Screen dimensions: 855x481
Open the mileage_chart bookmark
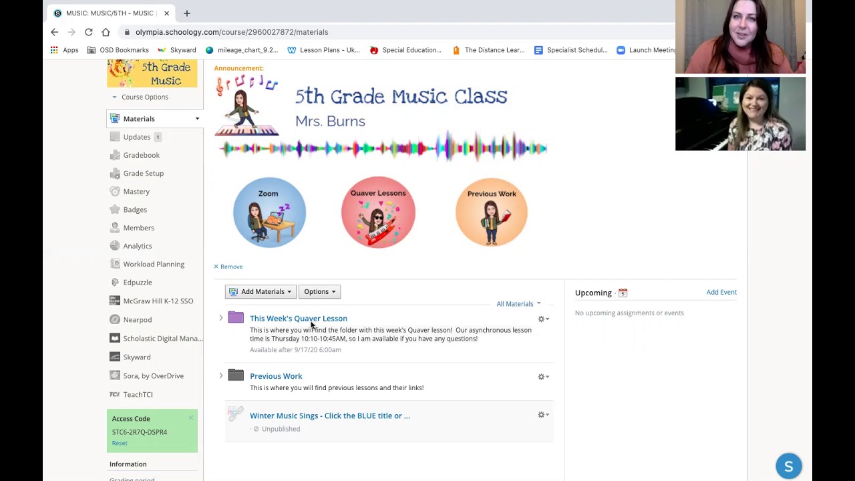coord(242,50)
